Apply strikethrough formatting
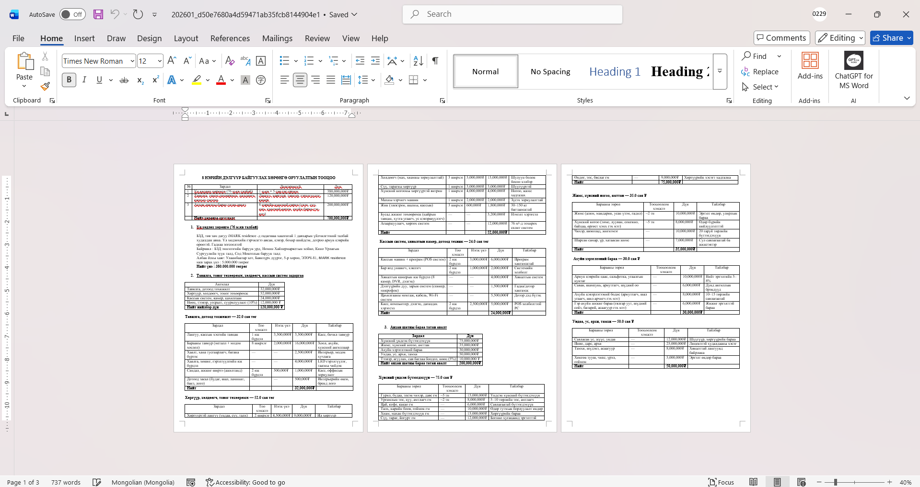Image resolution: width=920 pixels, height=487 pixels. click(124, 80)
